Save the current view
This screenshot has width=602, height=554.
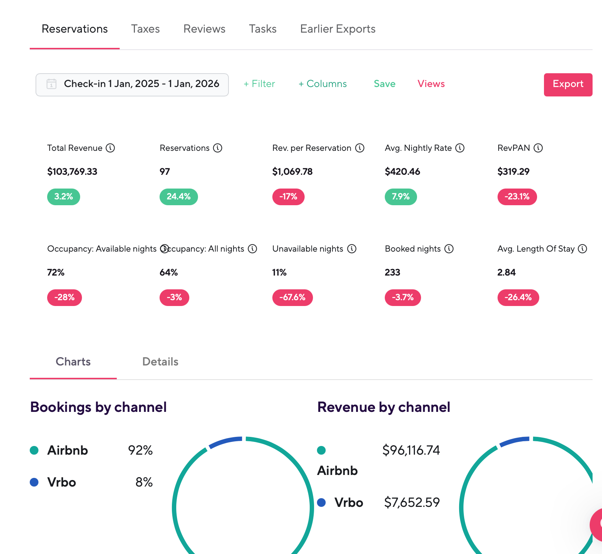coord(385,84)
